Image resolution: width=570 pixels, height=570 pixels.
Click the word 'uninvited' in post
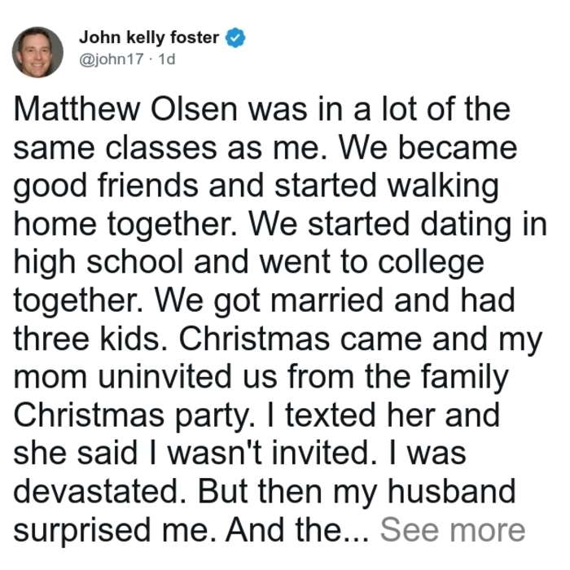click(x=165, y=376)
